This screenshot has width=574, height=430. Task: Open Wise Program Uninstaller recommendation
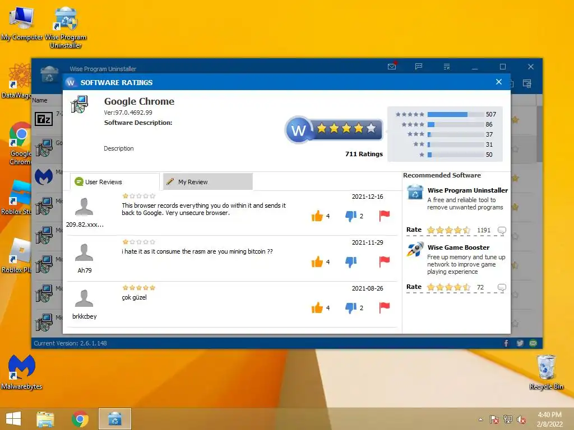(x=467, y=190)
